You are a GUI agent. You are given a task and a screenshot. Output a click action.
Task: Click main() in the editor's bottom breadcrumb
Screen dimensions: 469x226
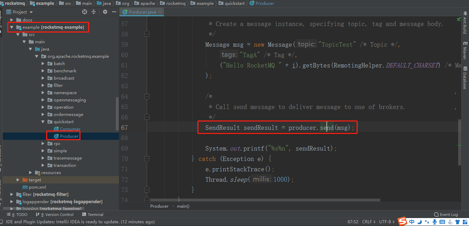click(183, 206)
